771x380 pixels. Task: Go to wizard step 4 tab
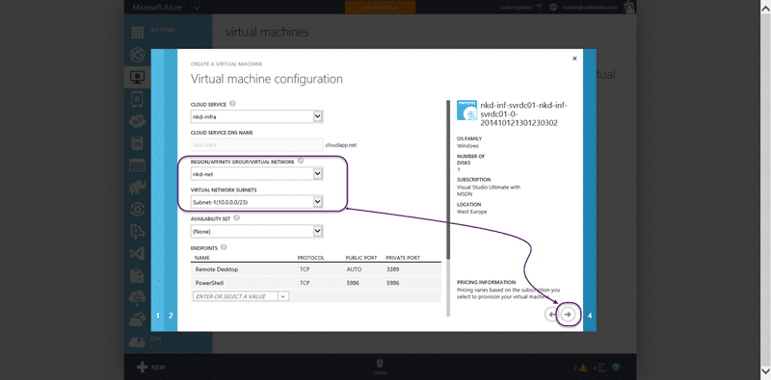point(590,316)
